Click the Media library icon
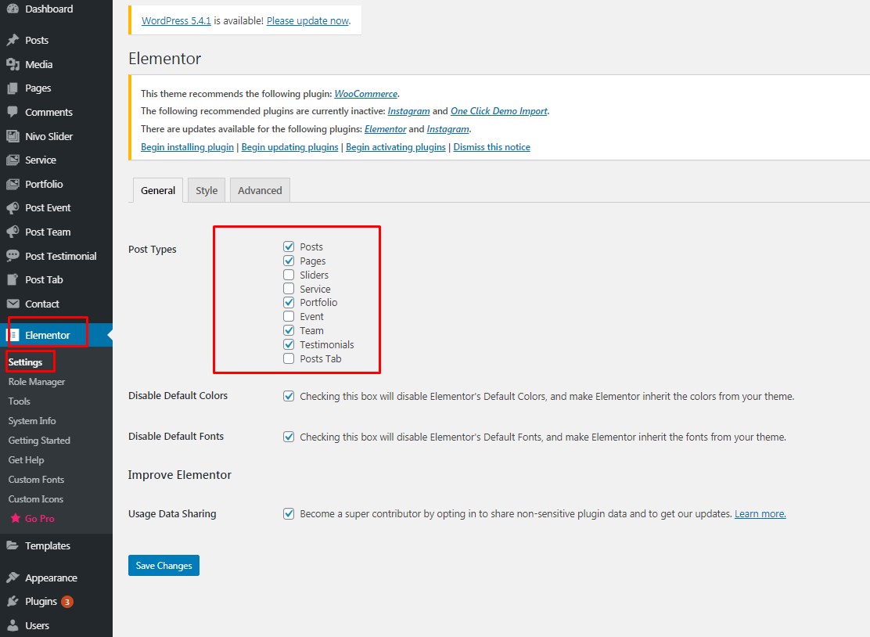Image resolution: width=870 pixels, height=637 pixels. click(13, 64)
